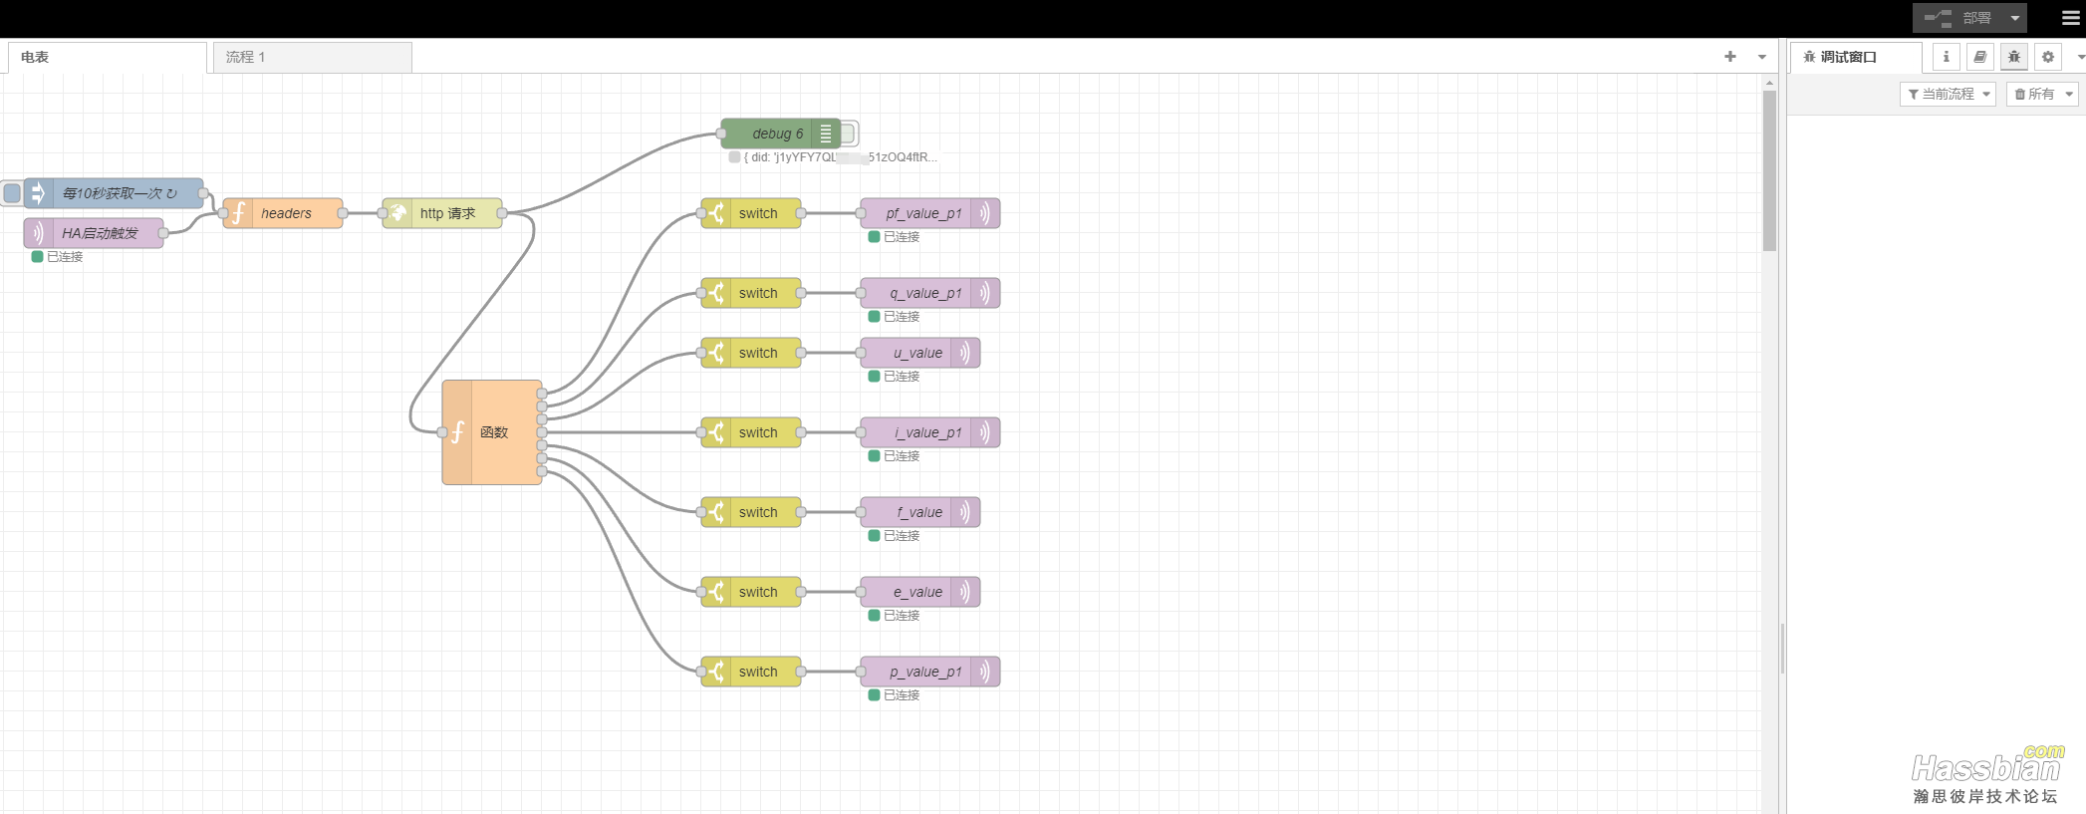Select the switch node feeding u_value

point(751,353)
